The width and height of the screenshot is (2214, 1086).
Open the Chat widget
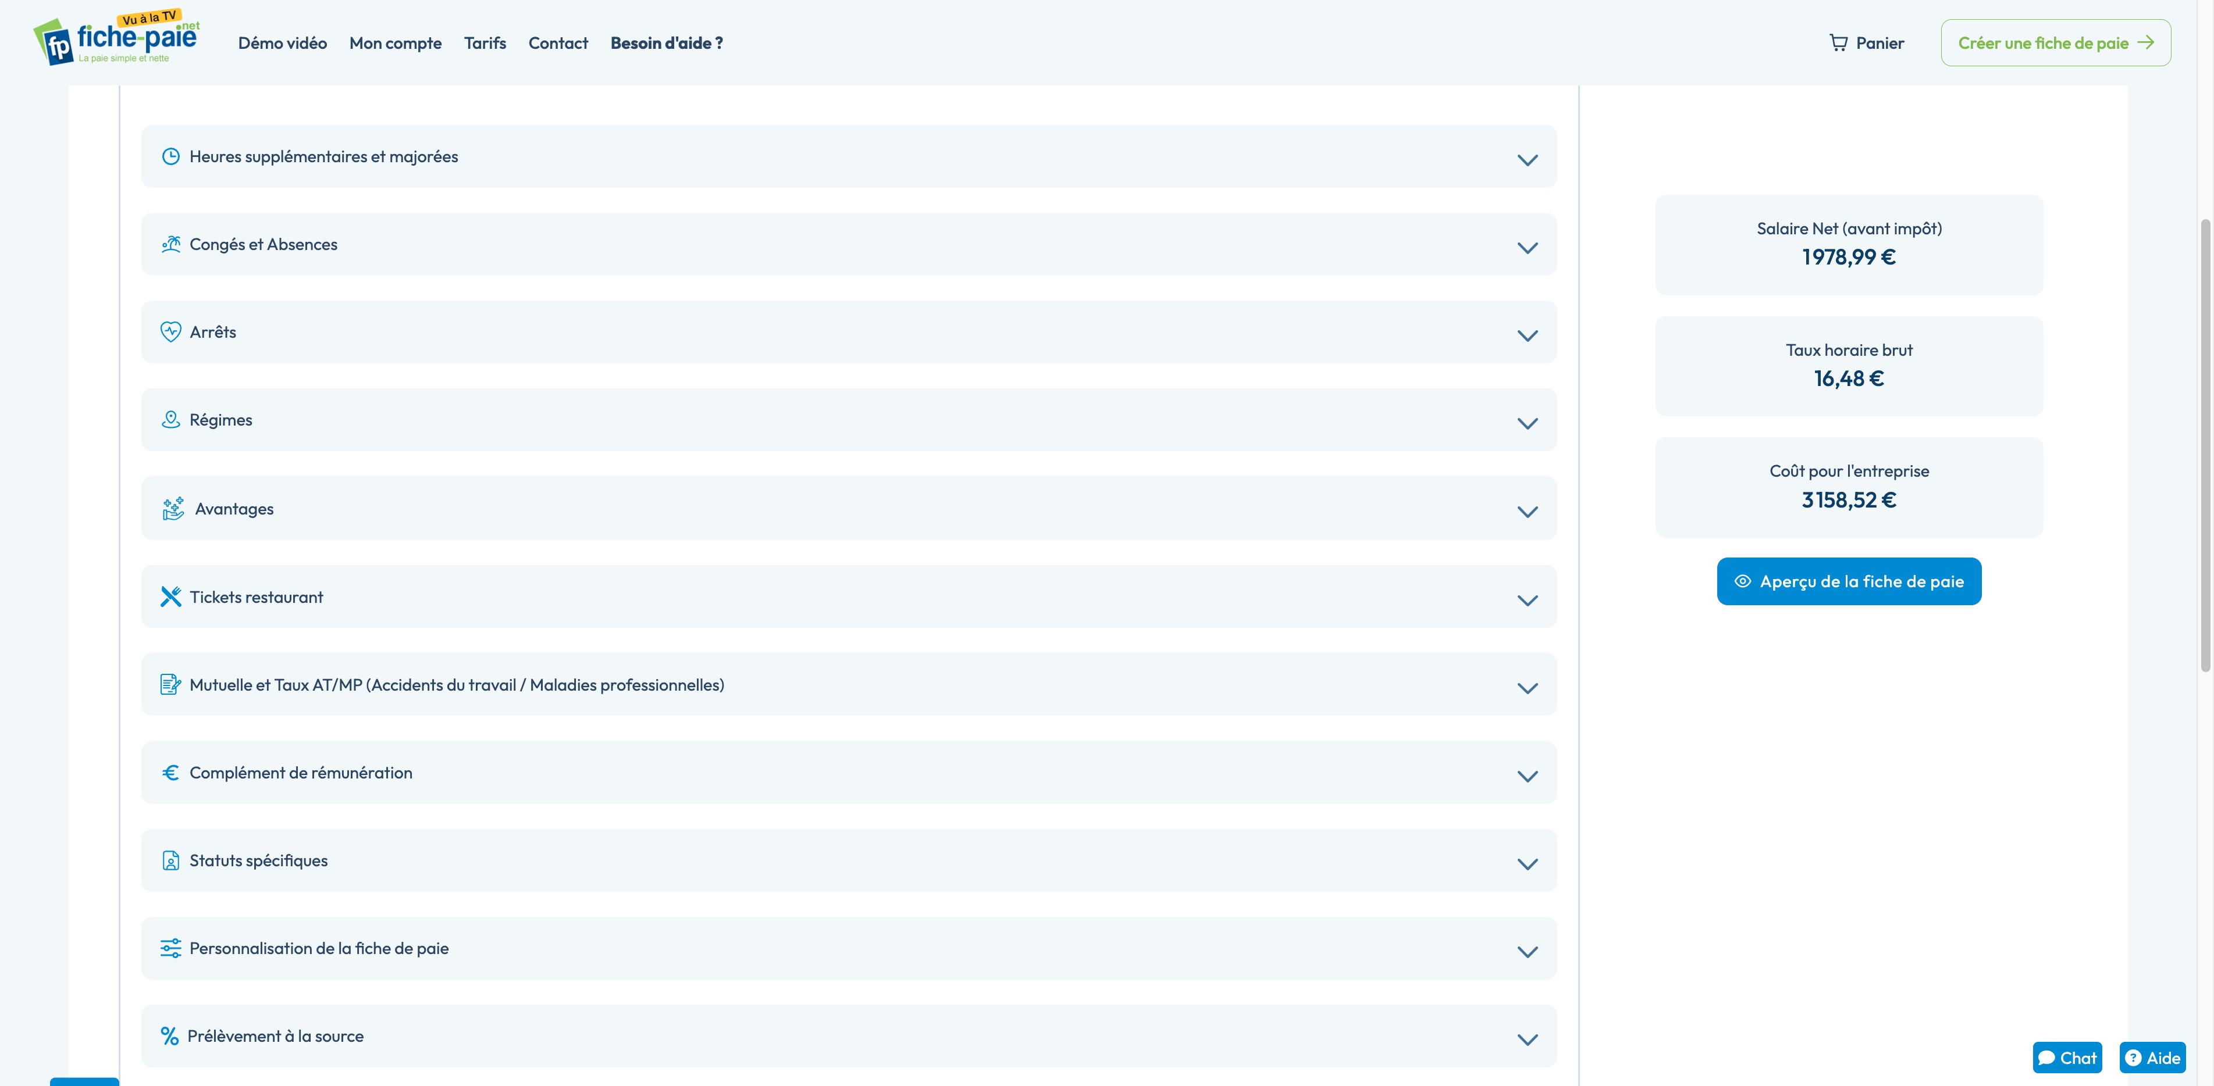2067,1058
